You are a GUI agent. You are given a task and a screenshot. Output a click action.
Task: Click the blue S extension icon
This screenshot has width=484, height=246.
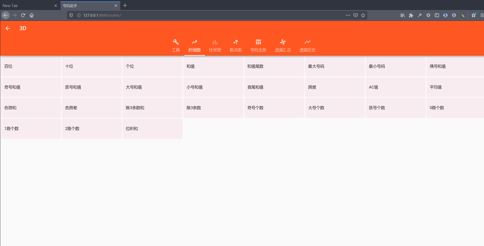tap(445, 15)
